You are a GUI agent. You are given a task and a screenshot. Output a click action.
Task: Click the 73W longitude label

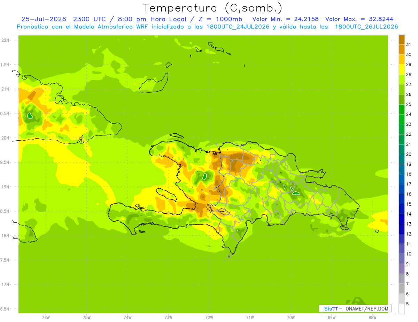pos(168,317)
